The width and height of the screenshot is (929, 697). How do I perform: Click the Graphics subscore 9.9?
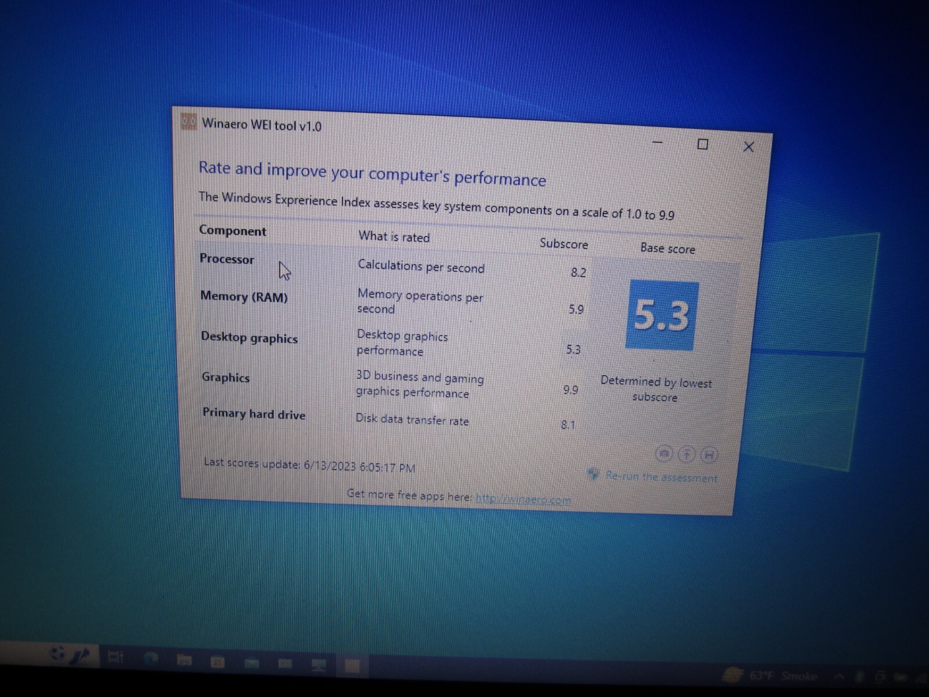coord(570,390)
